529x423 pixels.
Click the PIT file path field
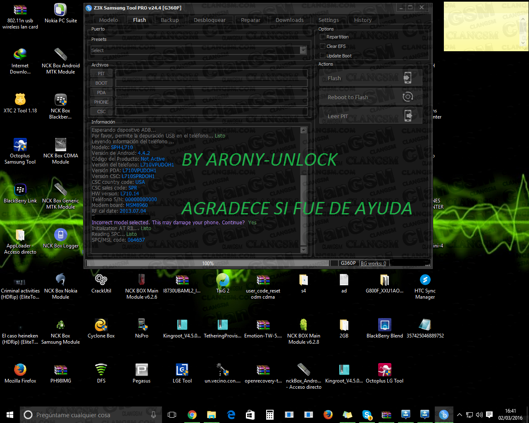point(211,74)
